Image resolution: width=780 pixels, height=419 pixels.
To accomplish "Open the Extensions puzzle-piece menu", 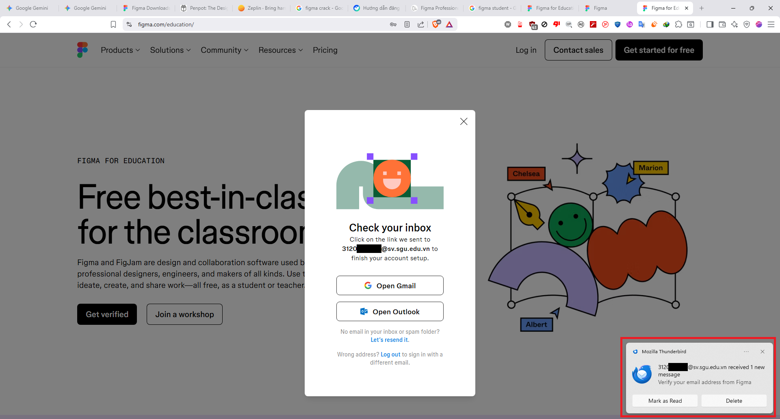I will (678, 24).
